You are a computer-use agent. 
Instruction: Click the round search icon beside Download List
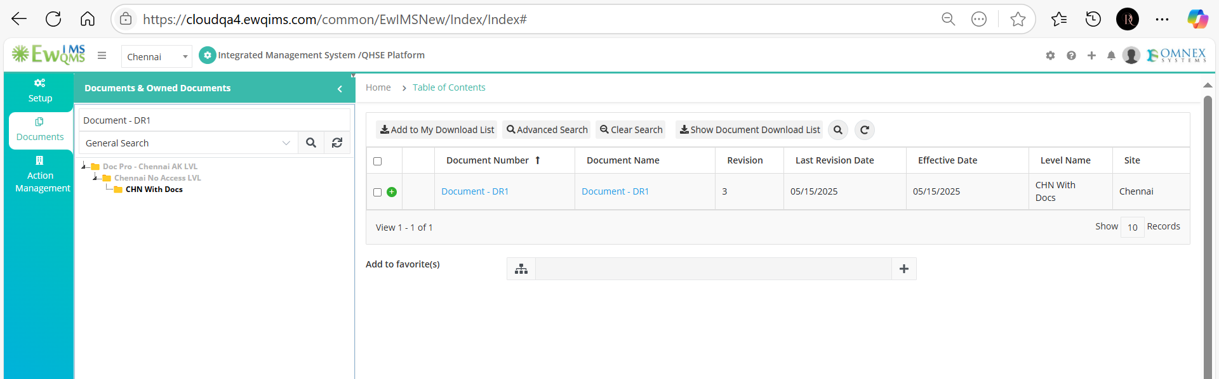point(838,130)
